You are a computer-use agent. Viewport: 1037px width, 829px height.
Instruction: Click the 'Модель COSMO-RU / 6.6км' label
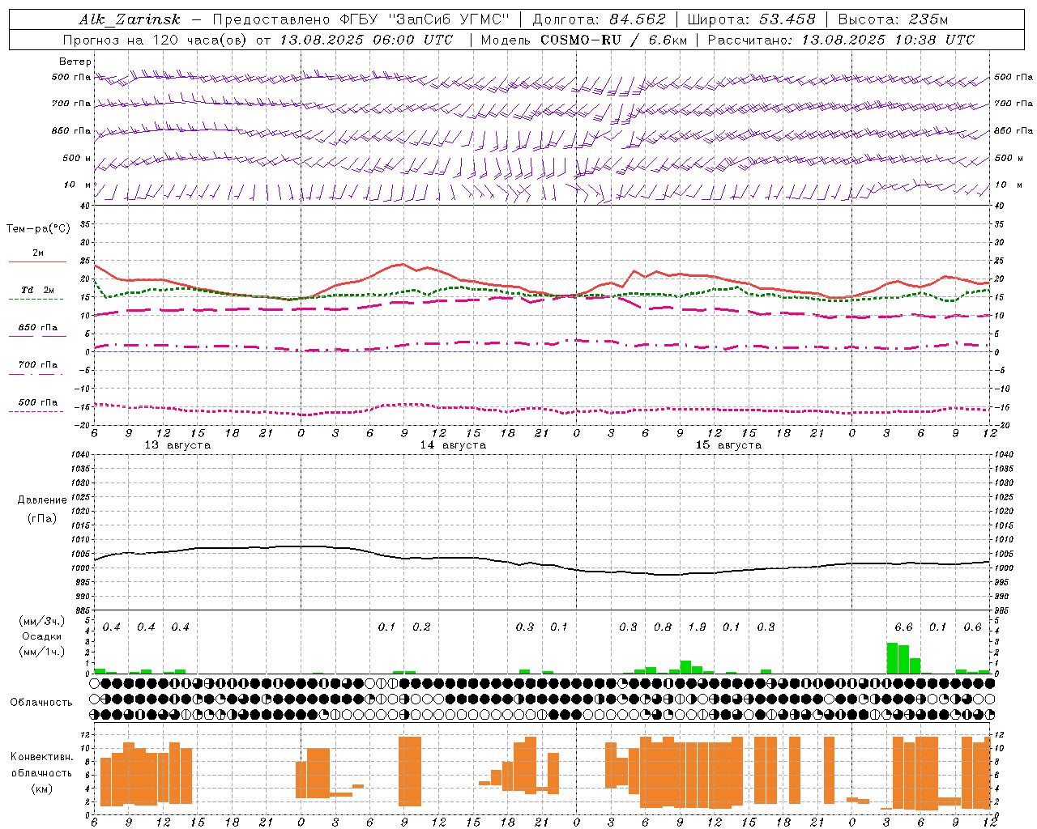click(x=584, y=40)
